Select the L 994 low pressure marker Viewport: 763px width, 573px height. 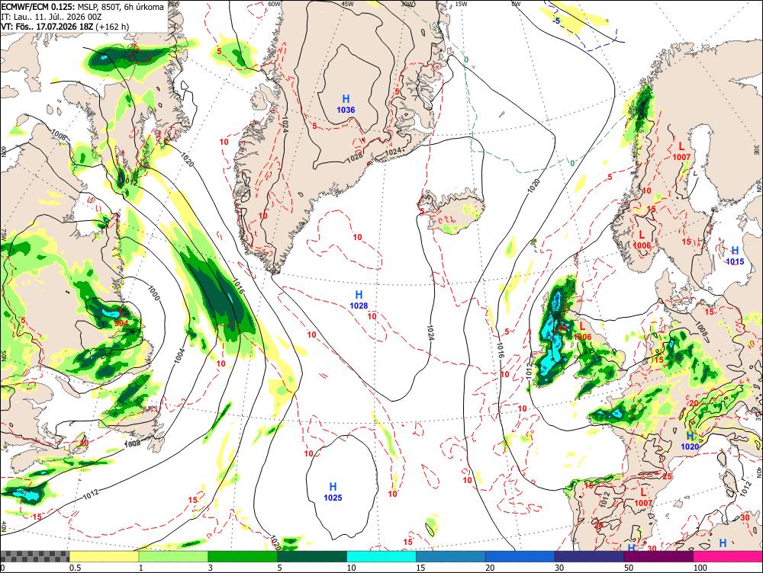121,319
